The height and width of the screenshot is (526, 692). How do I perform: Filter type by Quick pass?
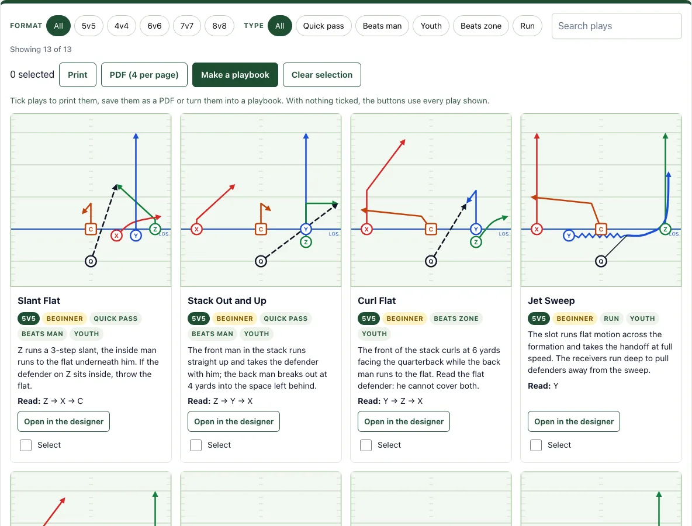coord(323,26)
